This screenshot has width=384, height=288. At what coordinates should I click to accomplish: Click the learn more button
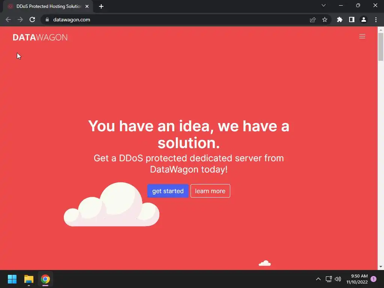(x=210, y=191)
